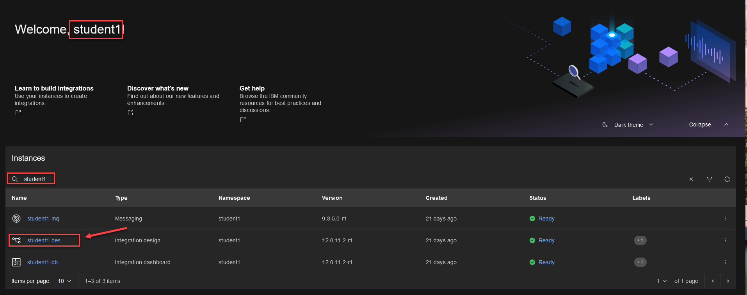Open Items per page dropdown
Screen dimensions: 747x295
[64, 281]
